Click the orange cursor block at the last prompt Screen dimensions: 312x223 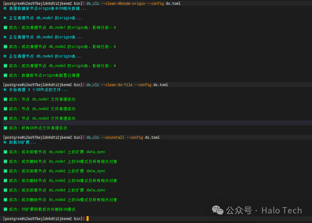click(x=87, y=219)
